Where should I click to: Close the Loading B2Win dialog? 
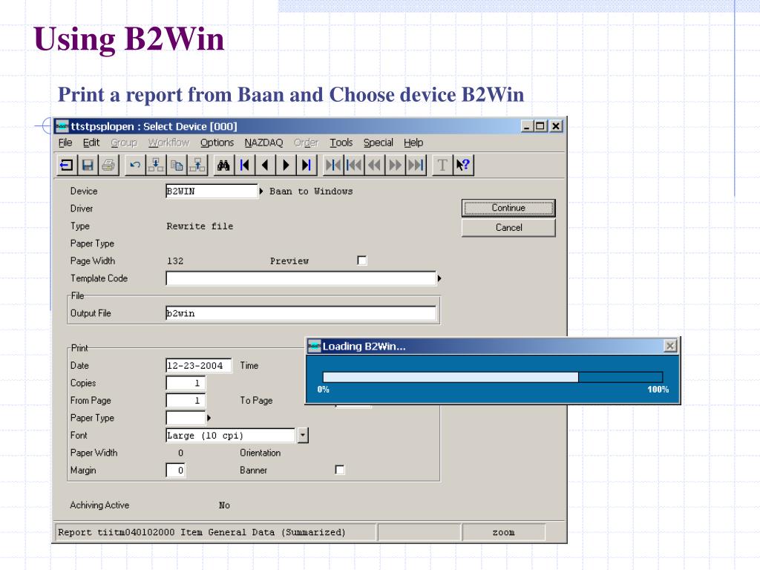click(670, 346)
